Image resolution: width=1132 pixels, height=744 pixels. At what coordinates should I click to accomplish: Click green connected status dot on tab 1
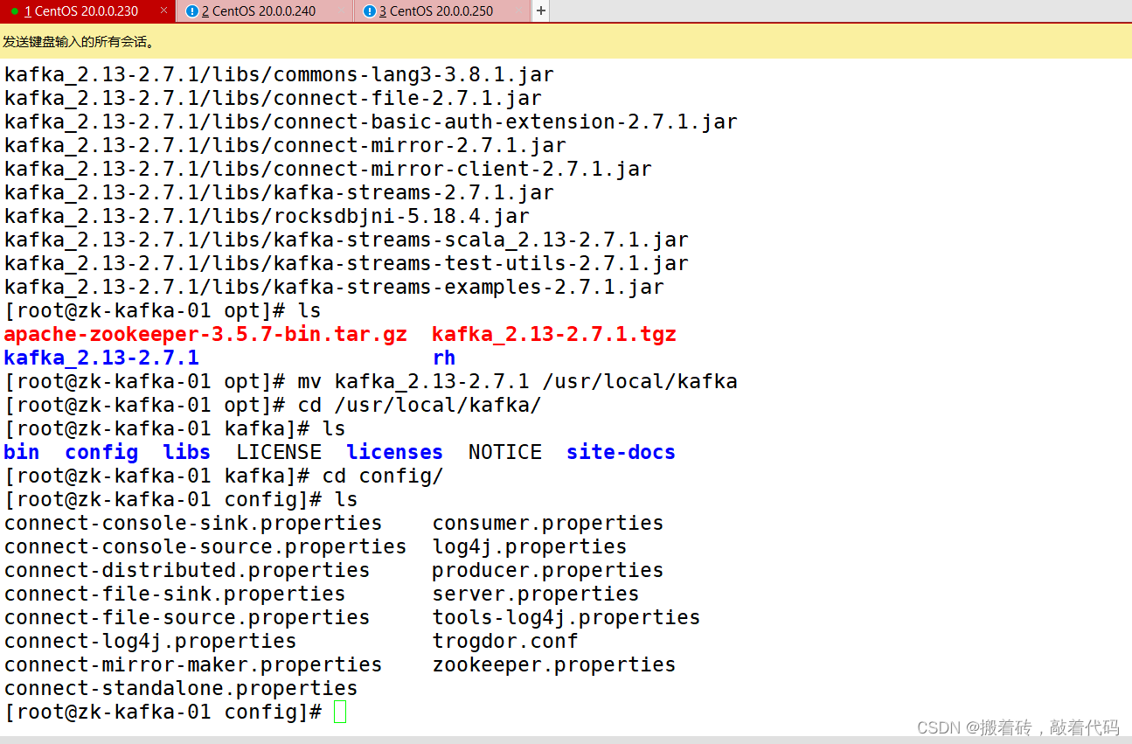(15, 11)
